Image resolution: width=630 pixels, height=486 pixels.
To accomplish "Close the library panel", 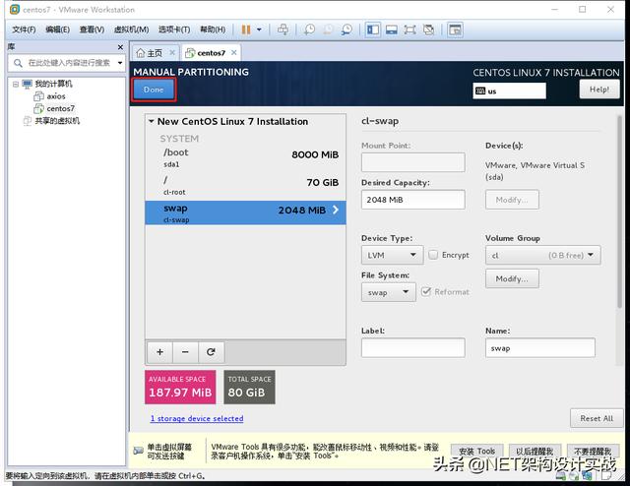I will 120,47.
